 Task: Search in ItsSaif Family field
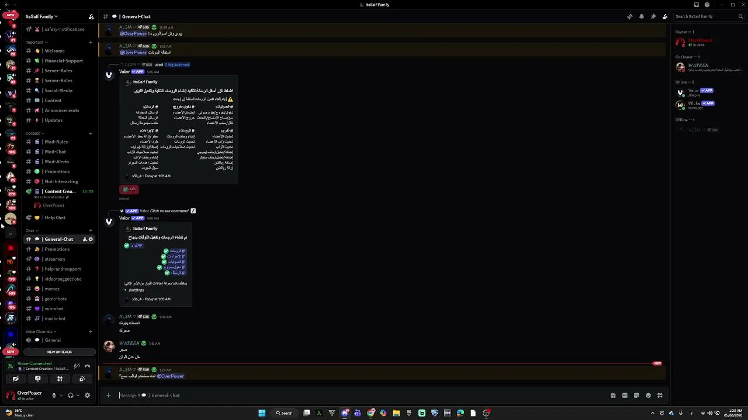click(x=708, y=16)
